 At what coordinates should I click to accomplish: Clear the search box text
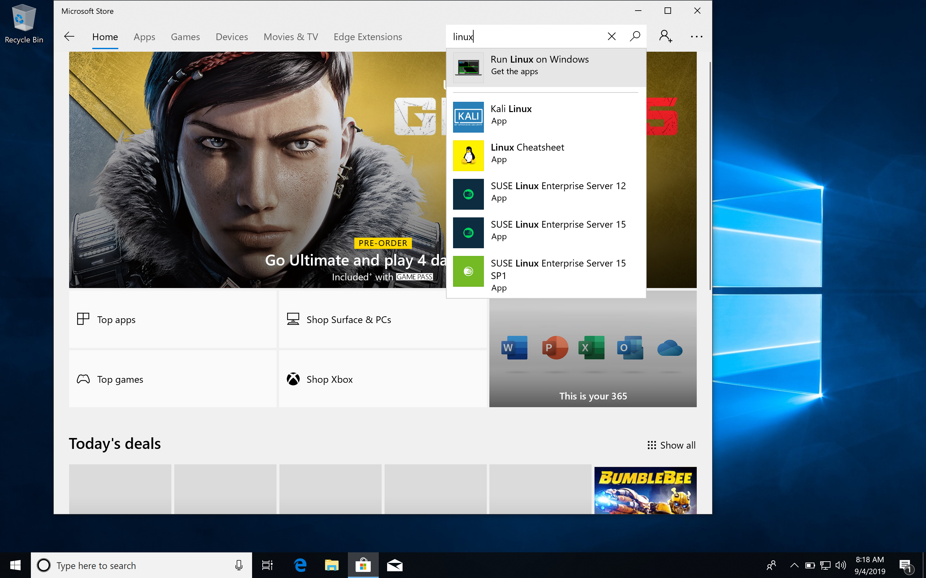click(612, 37)
